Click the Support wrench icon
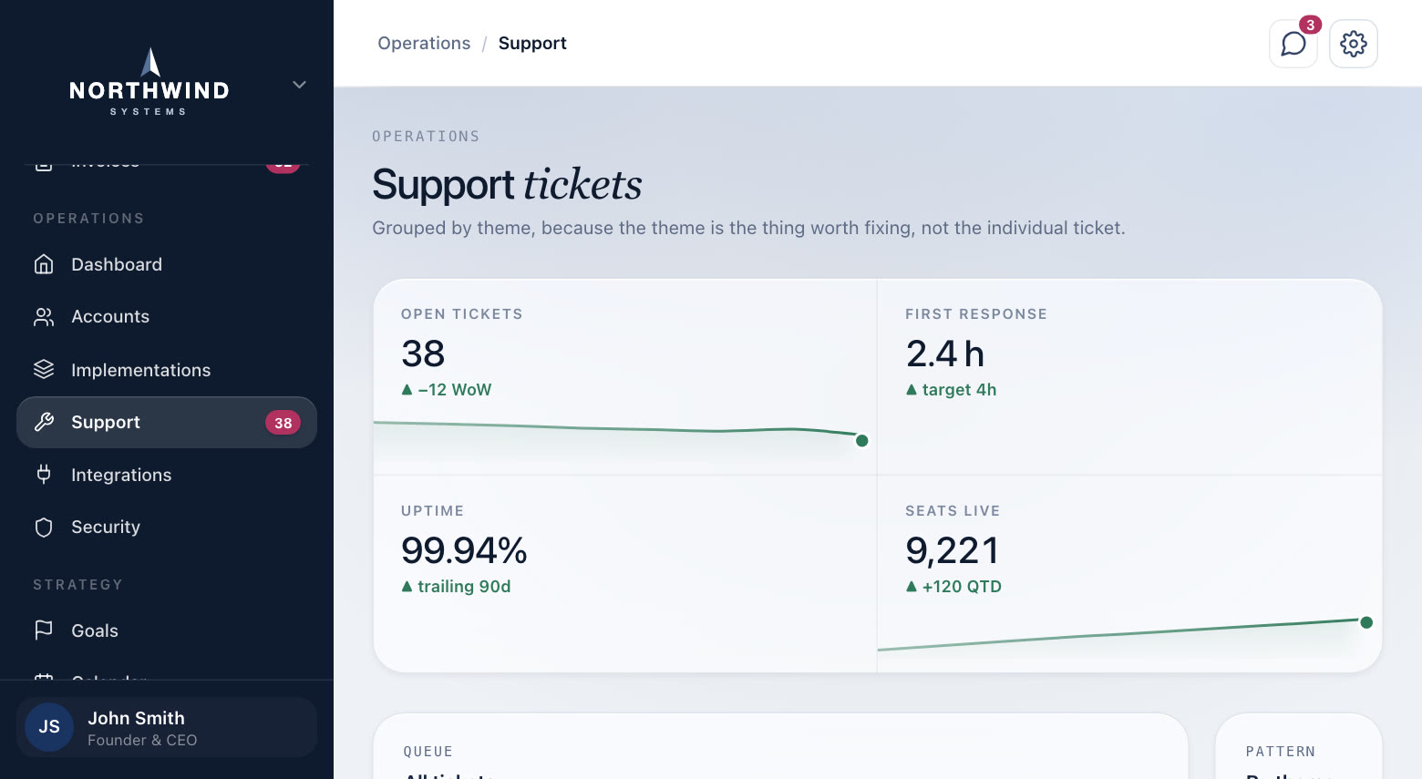 [44, 422]
